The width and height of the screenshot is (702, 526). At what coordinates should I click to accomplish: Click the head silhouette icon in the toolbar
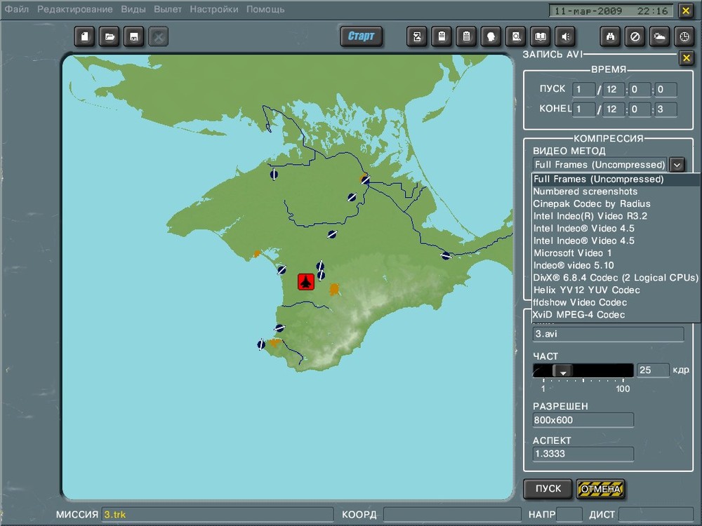click(x=491, y=36)
